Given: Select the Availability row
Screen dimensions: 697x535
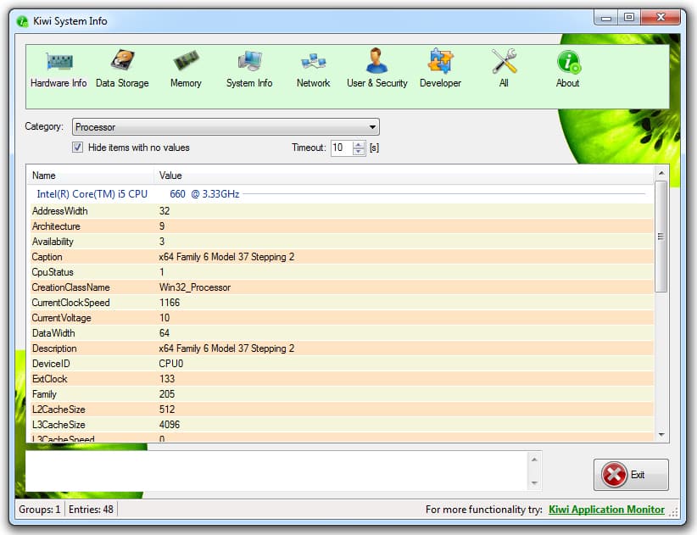Looking at the screenshot, I should 342,242.
